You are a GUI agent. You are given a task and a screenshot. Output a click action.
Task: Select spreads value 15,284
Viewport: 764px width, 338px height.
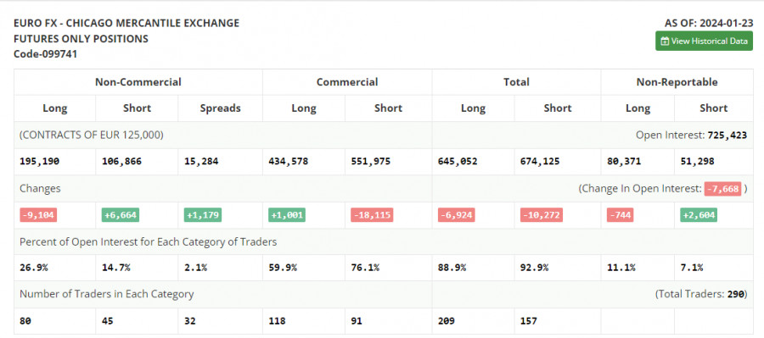[201, 162]
